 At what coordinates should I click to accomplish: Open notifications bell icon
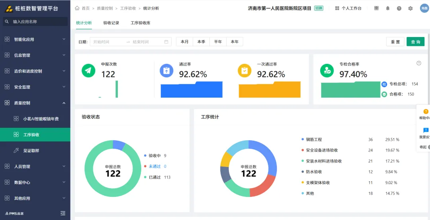388,8
